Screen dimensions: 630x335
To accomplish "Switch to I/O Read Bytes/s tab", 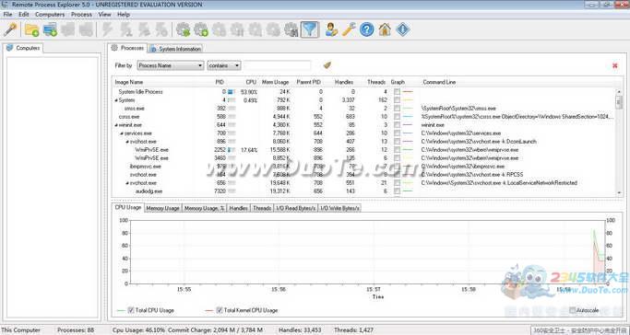I will 296,208.
